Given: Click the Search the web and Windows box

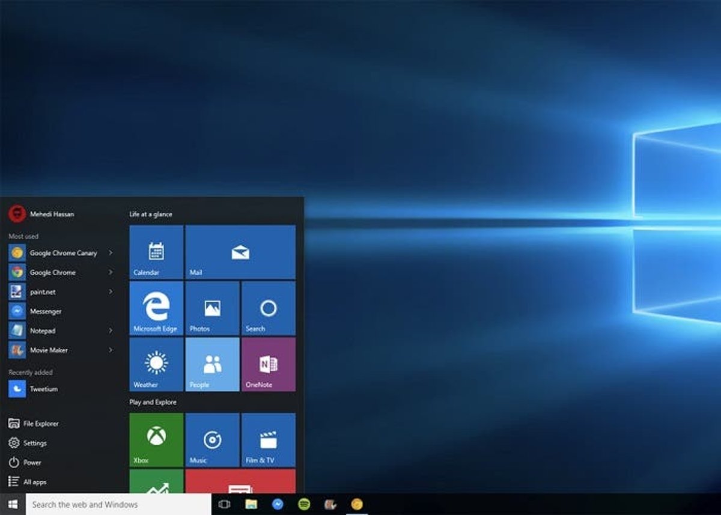Looking at the screenshot, I should pyautogui.click(x=118, y=504).
